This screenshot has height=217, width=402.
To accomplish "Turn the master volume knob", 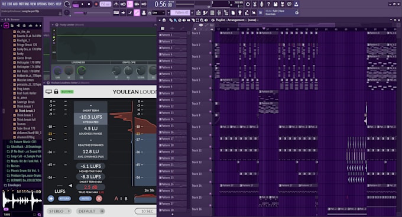I will [66, 4].
